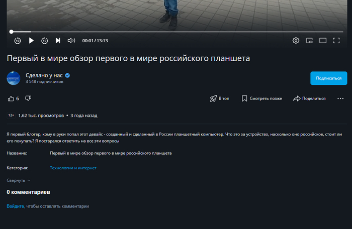Click the video title heading
Screen dimensions: 352x229
[x=128, y=58]
